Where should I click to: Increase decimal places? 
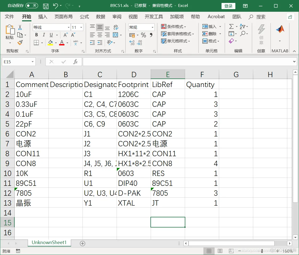click(x=132, y=43)
